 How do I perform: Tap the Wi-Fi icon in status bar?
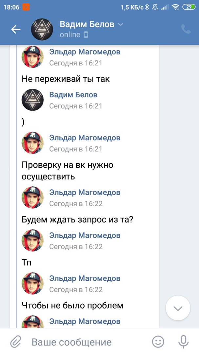[175, 7]
